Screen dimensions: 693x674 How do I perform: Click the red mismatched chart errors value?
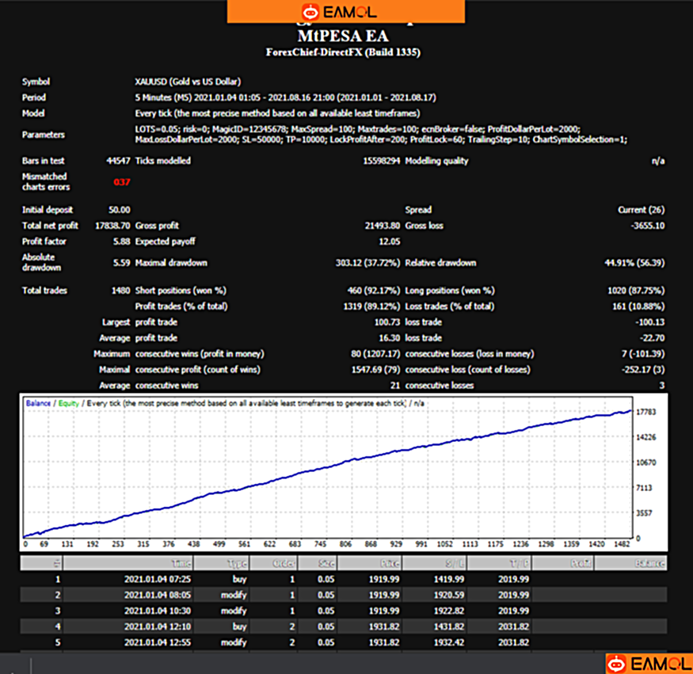(120, 182)
